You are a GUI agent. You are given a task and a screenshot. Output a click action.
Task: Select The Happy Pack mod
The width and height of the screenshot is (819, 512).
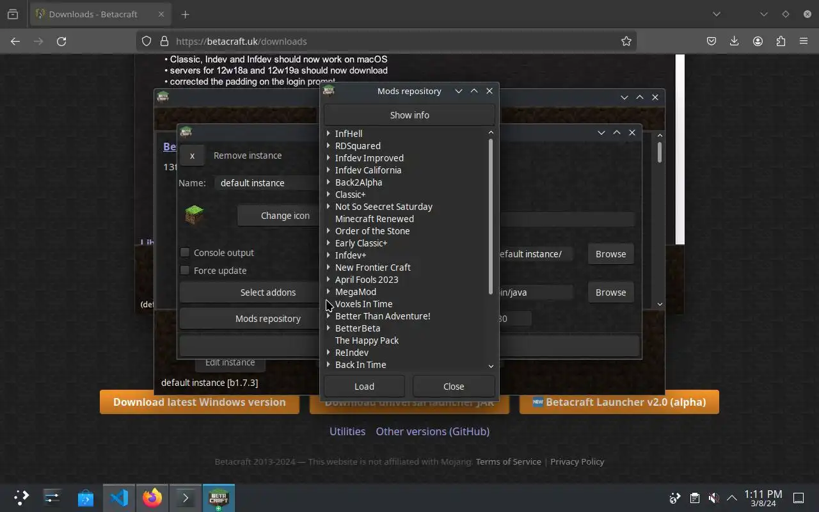(x=367, y=340)
